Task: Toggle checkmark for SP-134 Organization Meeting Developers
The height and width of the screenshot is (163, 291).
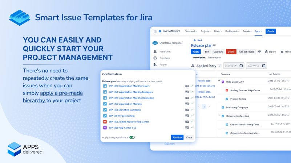Action: [x=192, y=98]
